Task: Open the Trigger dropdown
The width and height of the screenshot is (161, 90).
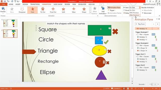Action: (112, 10)
